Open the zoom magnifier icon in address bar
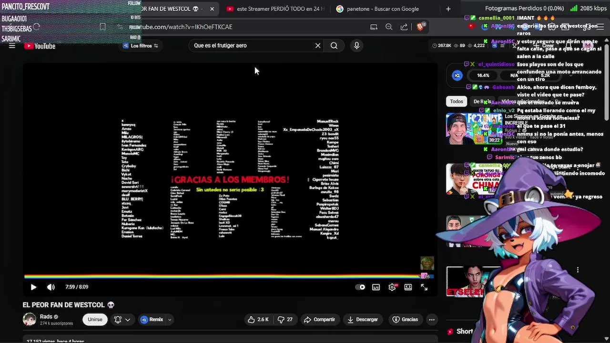 click(389, 27)
